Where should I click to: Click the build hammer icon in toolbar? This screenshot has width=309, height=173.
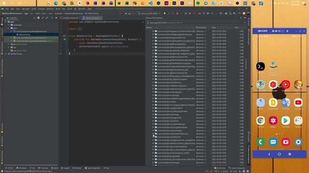(x=120, y=13)
